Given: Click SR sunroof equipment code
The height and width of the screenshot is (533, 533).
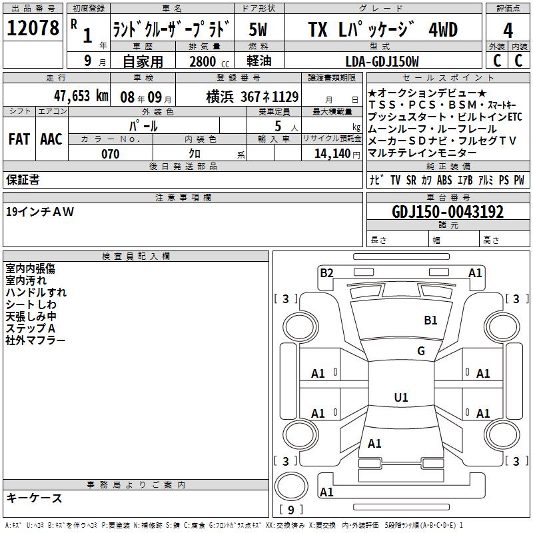Looking at the screenshot, I should click(411, 180).
